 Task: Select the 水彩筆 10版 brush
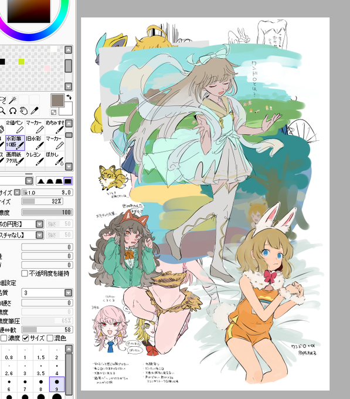(15, 143)
